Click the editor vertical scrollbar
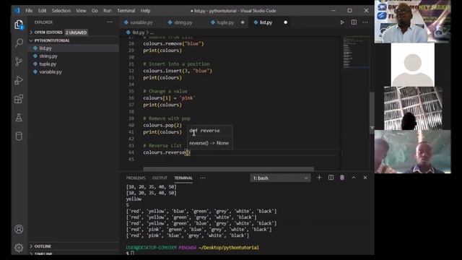Screen dimensions: 462x260 coord(372,113)
